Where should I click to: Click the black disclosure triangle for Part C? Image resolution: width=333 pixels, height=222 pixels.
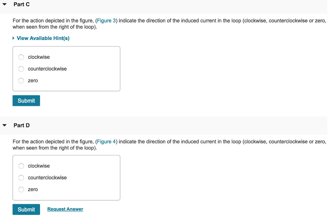5,4
